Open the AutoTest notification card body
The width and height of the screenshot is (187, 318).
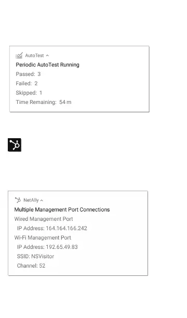[79, 79]
